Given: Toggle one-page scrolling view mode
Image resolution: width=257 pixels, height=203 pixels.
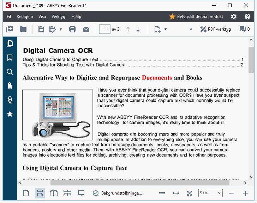Looking at the screenshot, I should click(x=40, y=193).
